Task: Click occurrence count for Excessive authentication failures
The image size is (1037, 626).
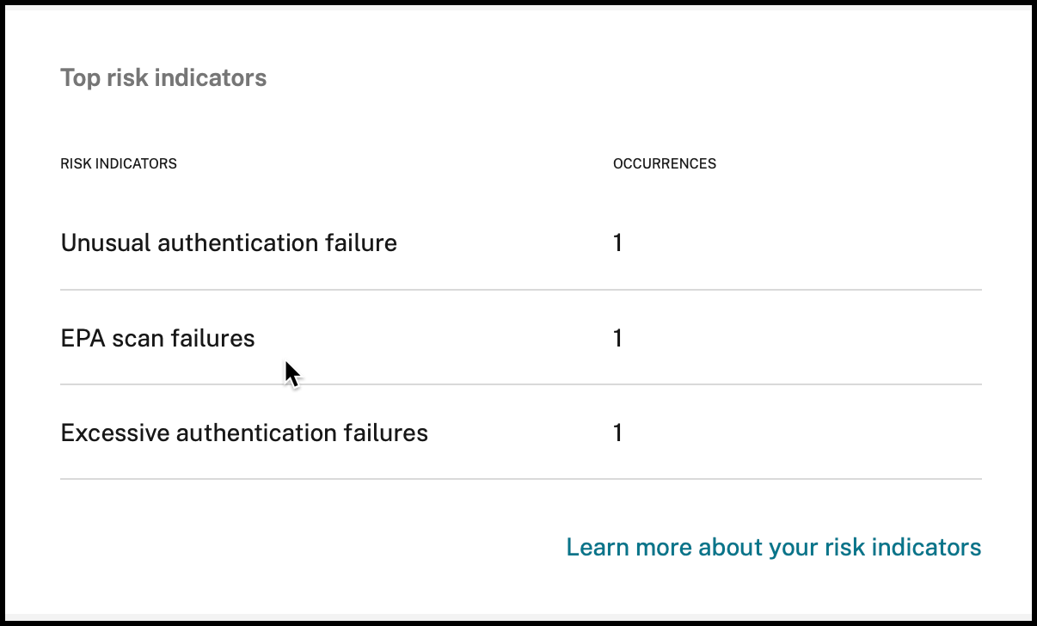Action: (x=617, y=433)
